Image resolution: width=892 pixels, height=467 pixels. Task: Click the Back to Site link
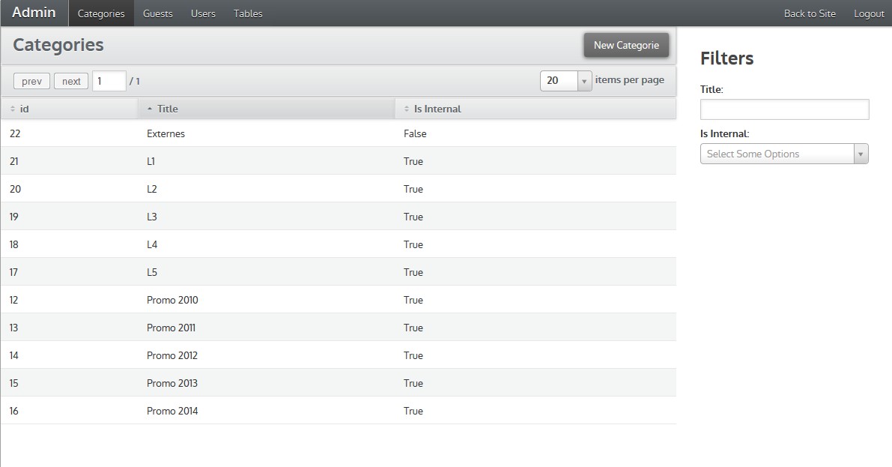pos(810,13)
